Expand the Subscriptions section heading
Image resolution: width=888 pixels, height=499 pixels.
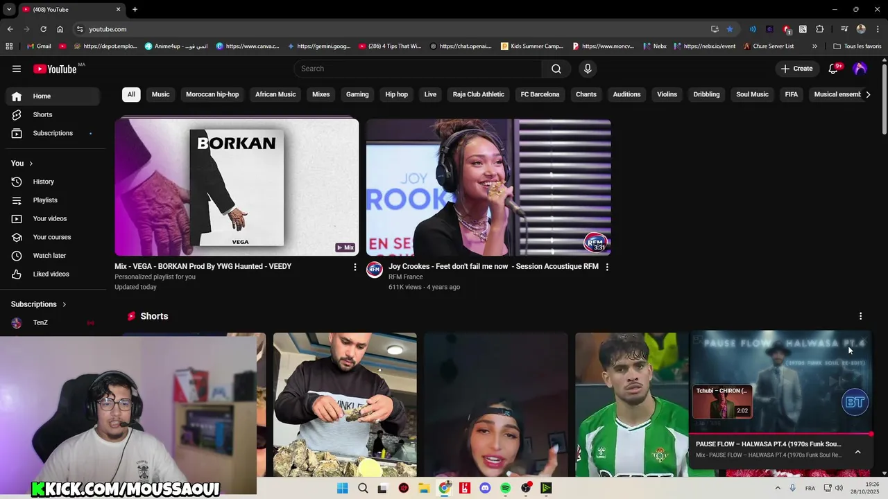pyautogui.click(x=39, y=304)
